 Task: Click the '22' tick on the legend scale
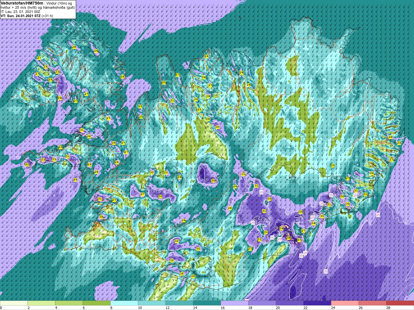point(306,308)
